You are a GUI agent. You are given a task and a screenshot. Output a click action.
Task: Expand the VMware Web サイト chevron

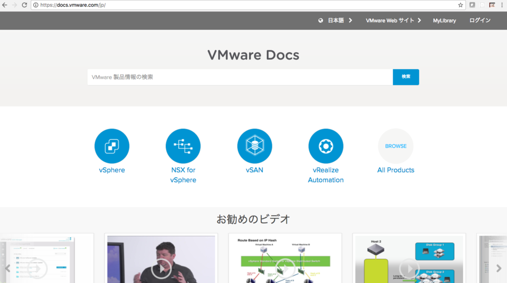click(419, 20)
